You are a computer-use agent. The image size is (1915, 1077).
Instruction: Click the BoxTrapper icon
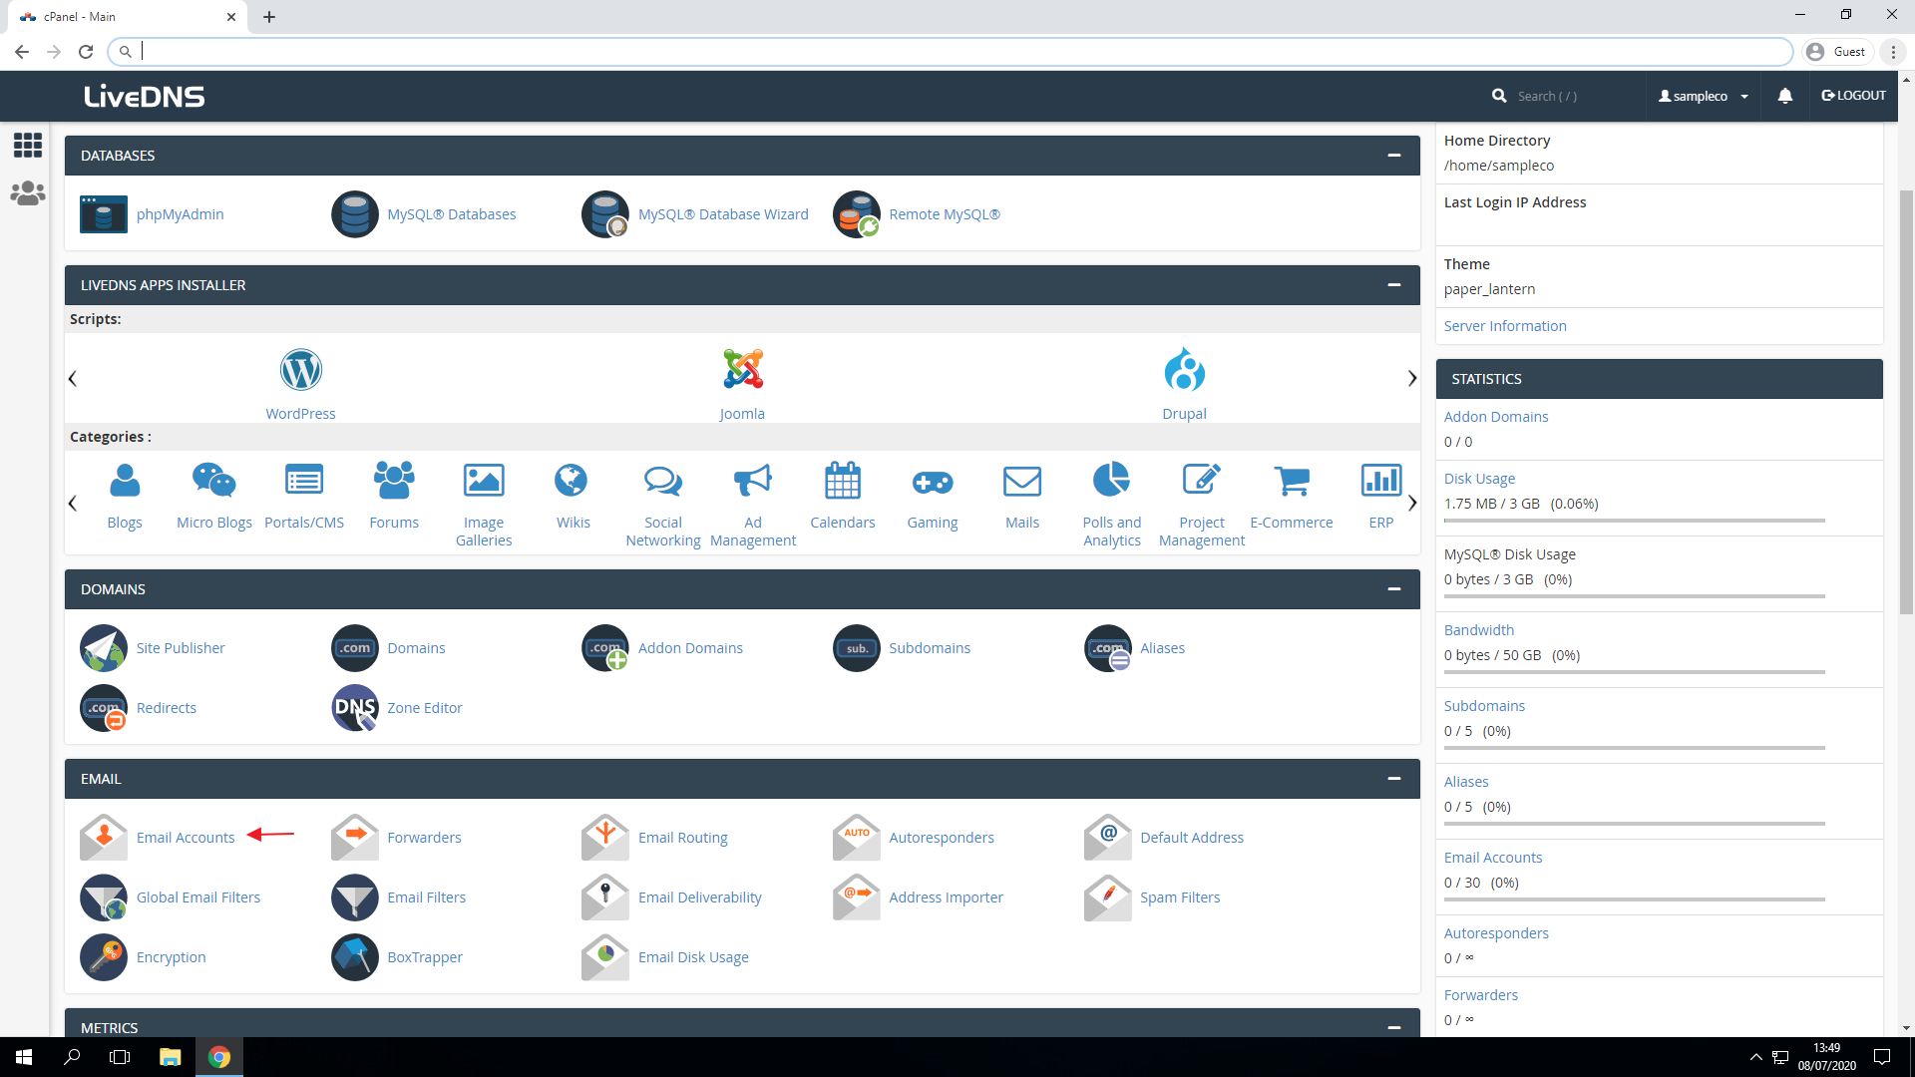(355, 957)
